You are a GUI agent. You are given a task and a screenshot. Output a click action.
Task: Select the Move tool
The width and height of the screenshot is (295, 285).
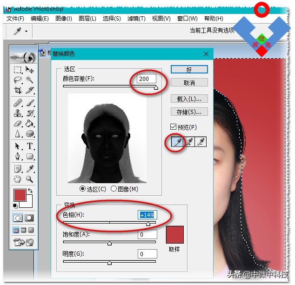[30, 70]
